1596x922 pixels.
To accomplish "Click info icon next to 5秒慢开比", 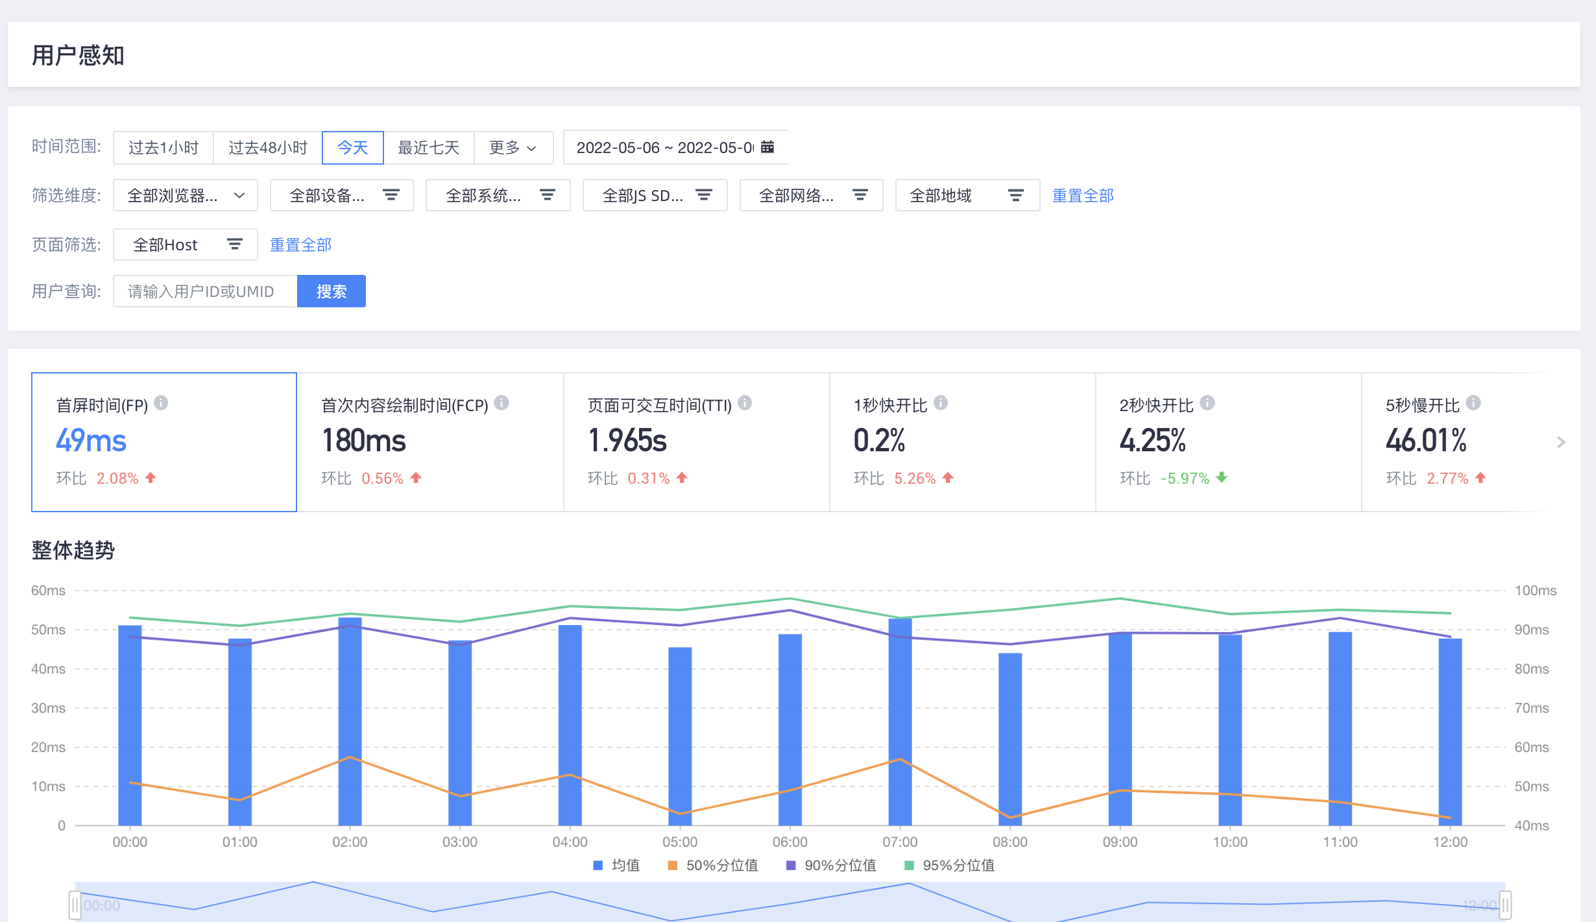I will (x=1473, y=403).
